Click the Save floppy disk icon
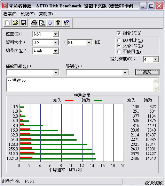This screenshot has height=186, width=165. 23,23
